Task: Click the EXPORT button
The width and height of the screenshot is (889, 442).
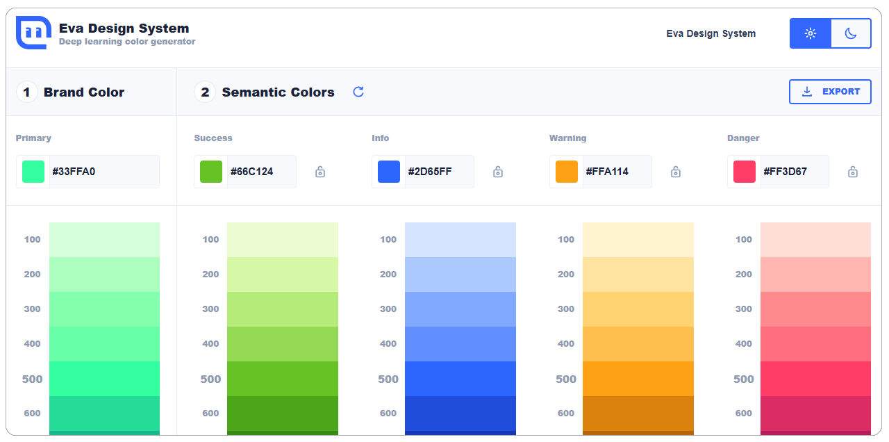Action: point(830,91)
